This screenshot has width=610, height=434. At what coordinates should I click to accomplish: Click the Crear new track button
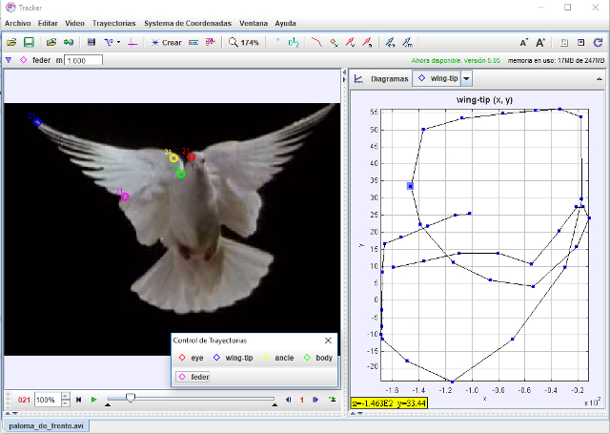click(x=166, y=42)
